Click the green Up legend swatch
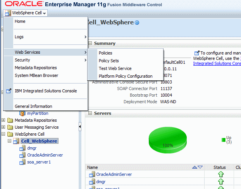 (x=224, y=140)
